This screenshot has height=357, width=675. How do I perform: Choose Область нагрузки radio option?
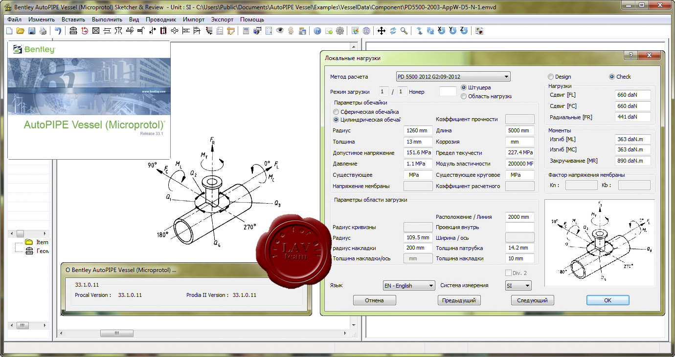point(464,96)
